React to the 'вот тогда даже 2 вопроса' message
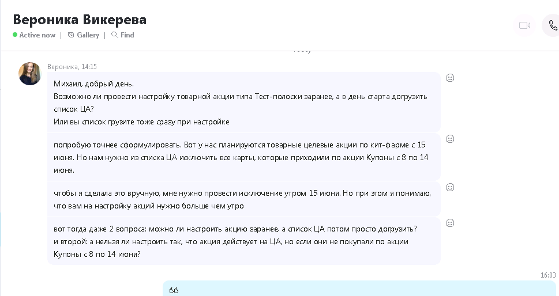This screenshot has width=559, height=296. click(450, 223)
